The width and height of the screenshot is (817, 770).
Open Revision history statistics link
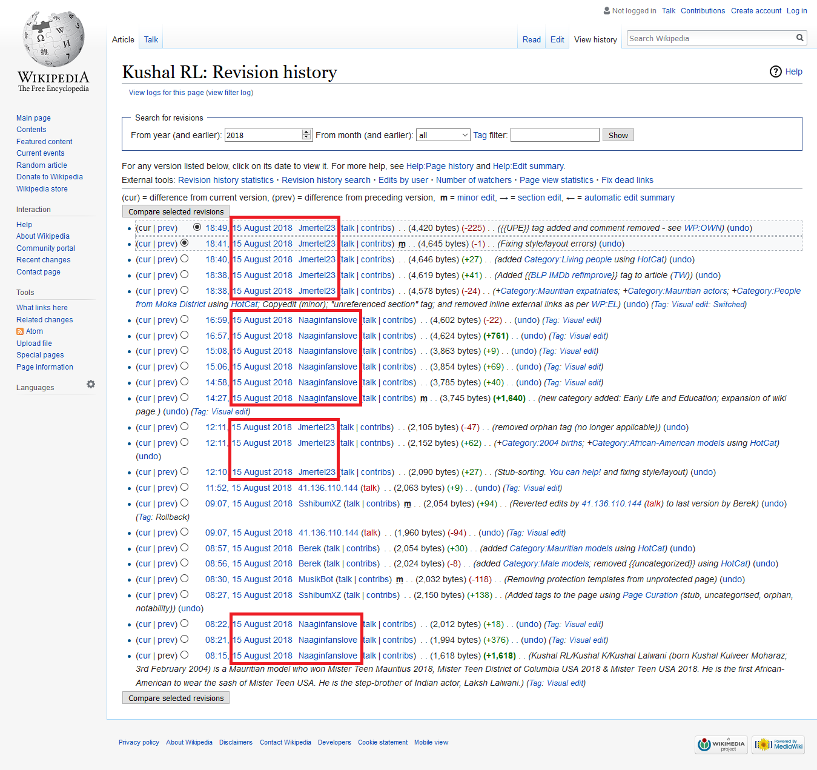226,180
